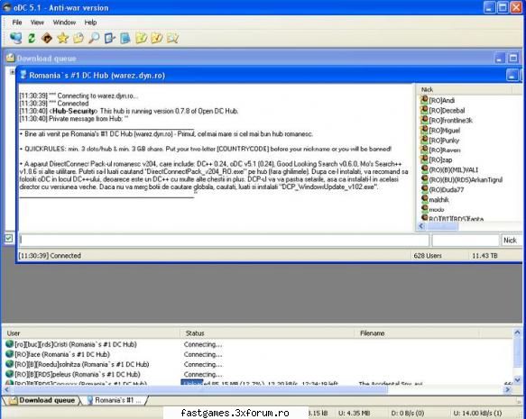This screenshot has width=526, height=419.
Task: Expand the tree node in Download queue window
Action: click(12, 72)
